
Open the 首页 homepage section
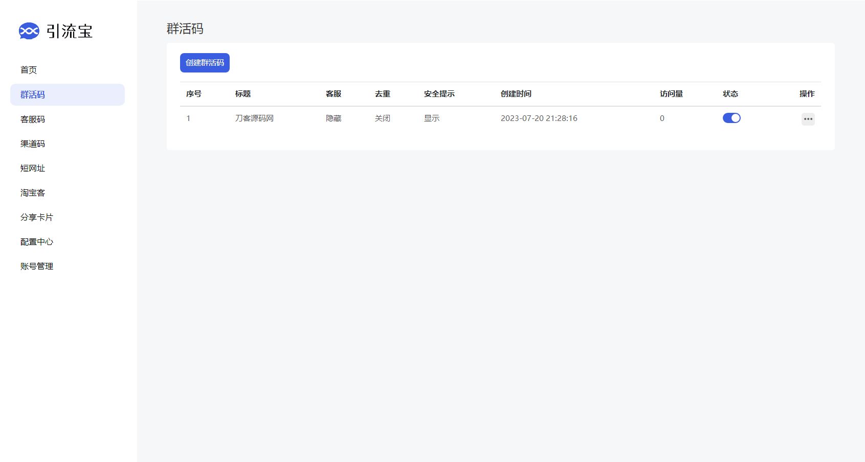pos(28,70)
